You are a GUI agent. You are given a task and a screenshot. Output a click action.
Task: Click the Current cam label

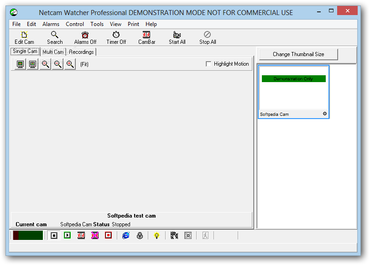pos(31,224)
